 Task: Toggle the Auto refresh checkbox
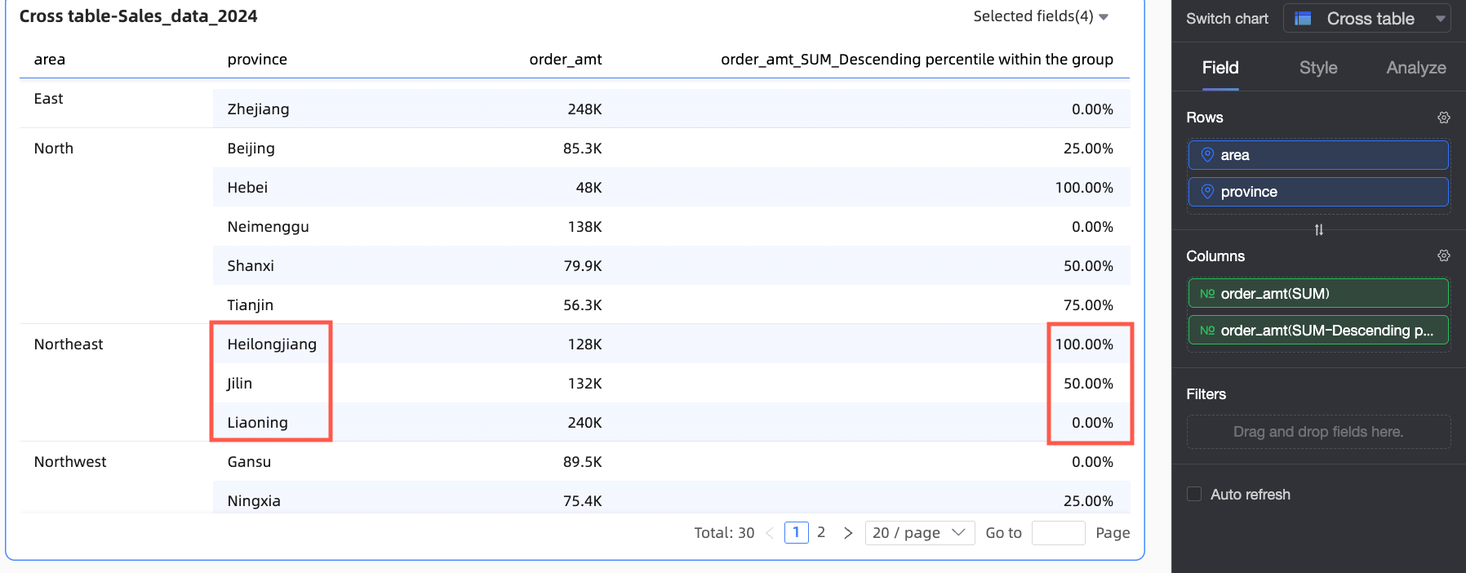point(1194,494)
